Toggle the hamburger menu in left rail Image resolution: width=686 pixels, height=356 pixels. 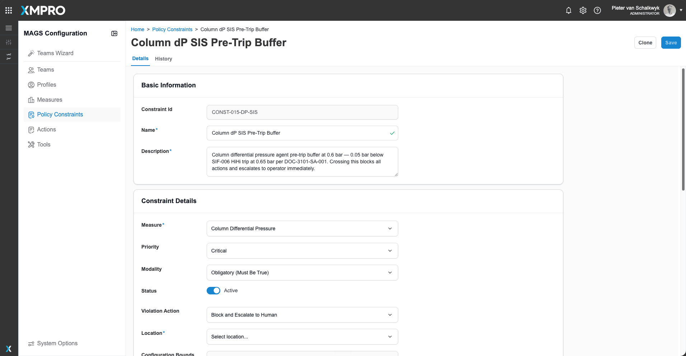[x=9, y=28]
